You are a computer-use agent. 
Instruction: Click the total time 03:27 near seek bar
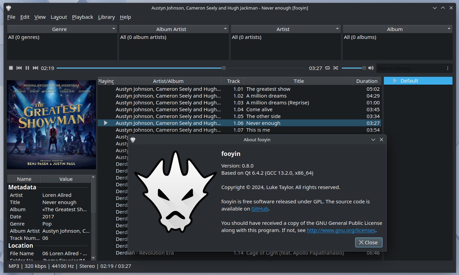(x=316, y=68)
